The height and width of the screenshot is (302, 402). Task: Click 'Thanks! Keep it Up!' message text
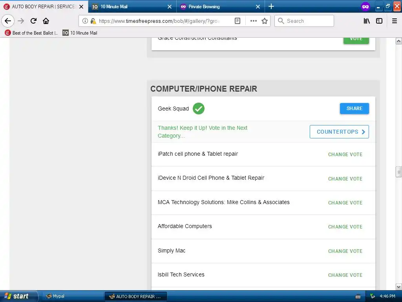[x=202, y=132]
